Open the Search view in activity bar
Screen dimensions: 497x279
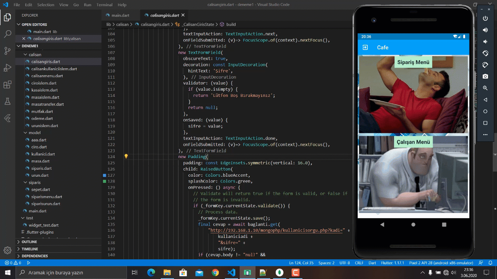pos(7,34)
